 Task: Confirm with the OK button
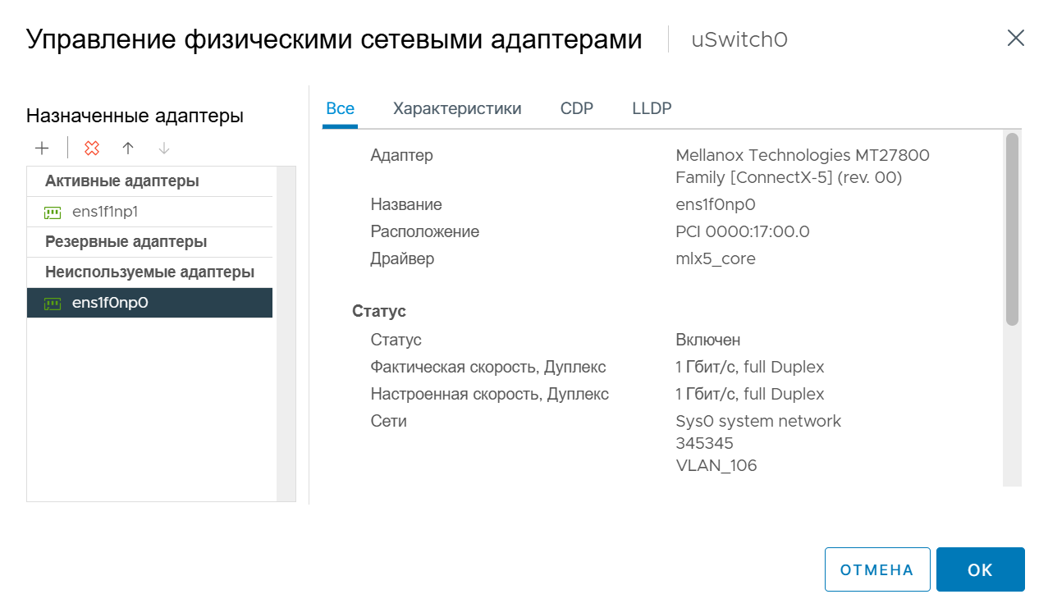pos(981,569)
